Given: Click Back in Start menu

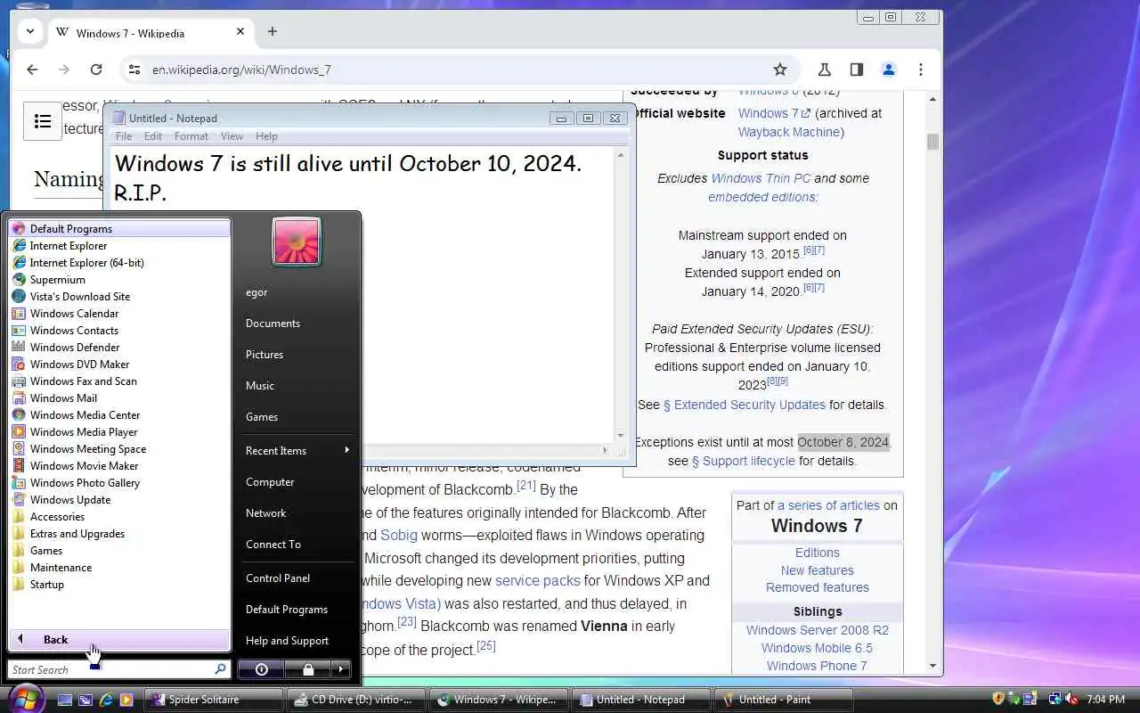Looking at the screenshot, I should coord(119,640).
